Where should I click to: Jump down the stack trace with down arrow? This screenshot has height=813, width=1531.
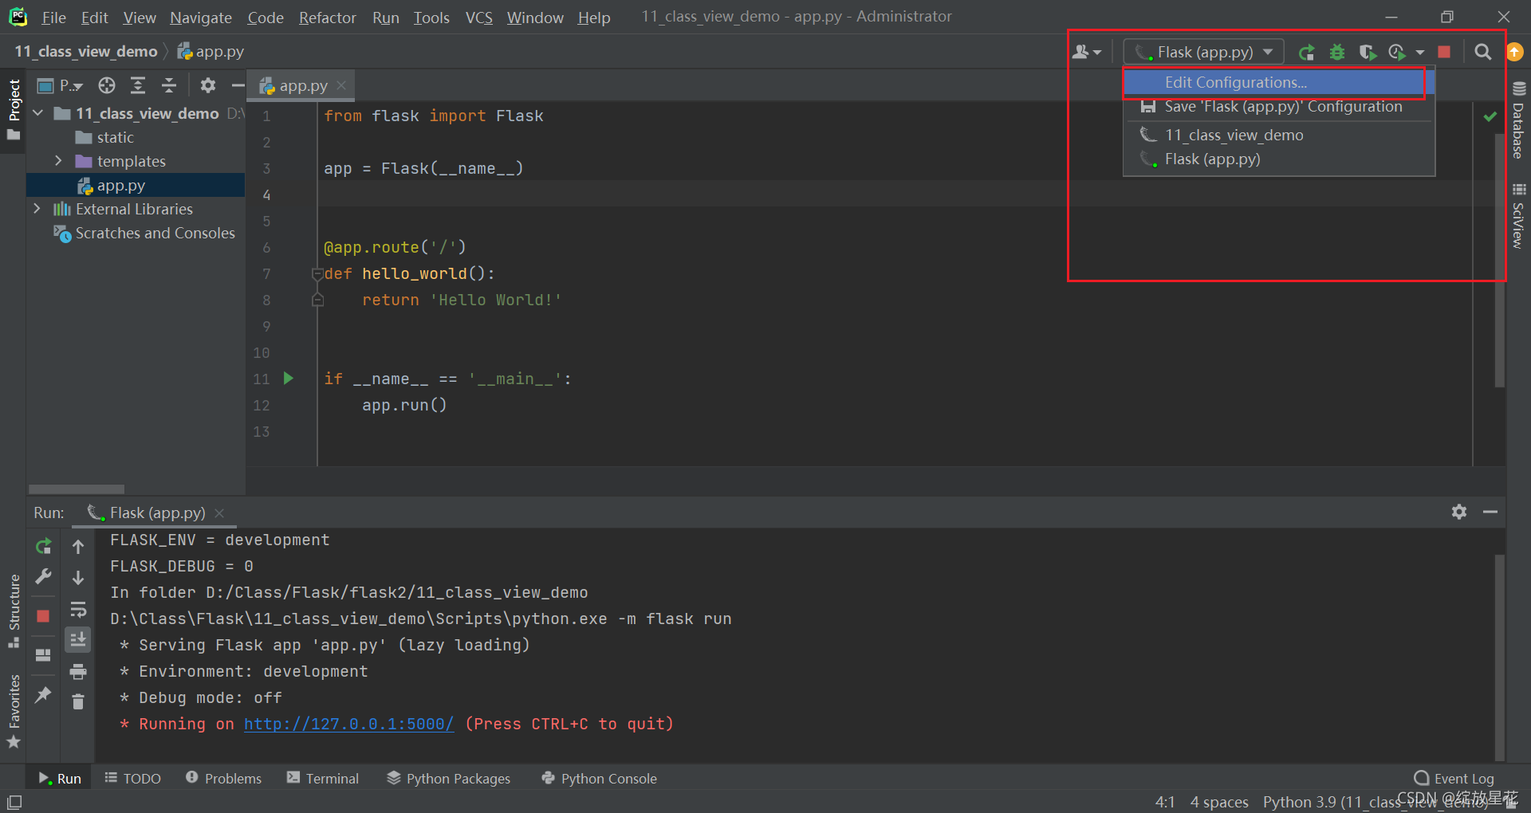tap(78, 578)
